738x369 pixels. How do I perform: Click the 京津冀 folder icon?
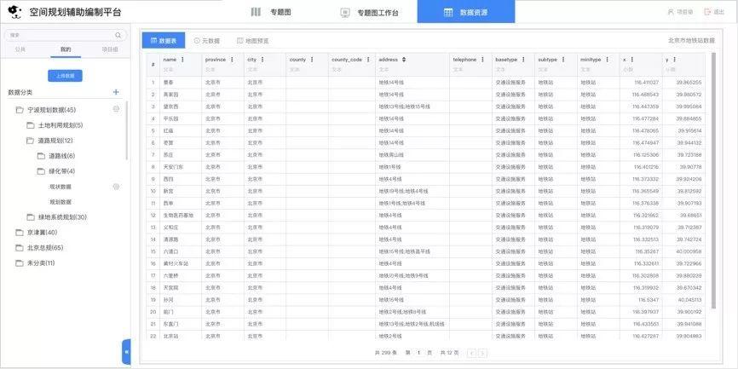pyautogui.click(x=20, y=233)
